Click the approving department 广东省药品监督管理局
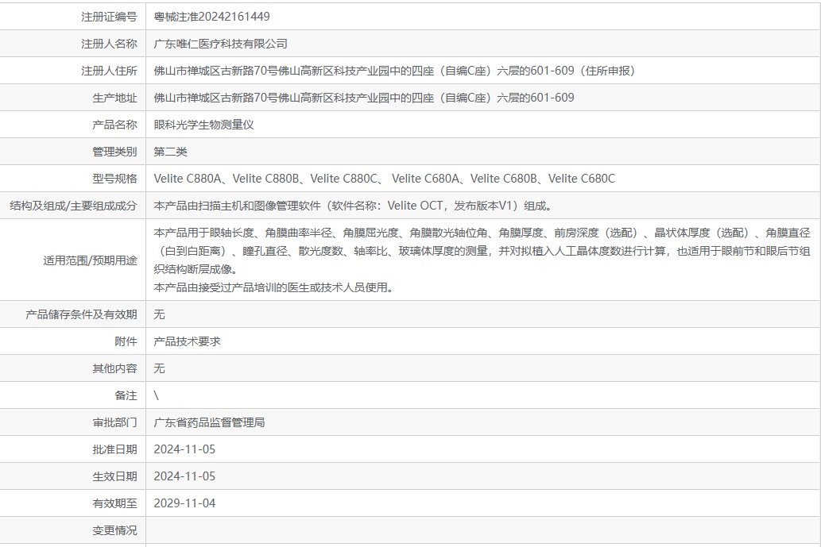This screenshot has height=547, width=821. [x=209, y=422]
